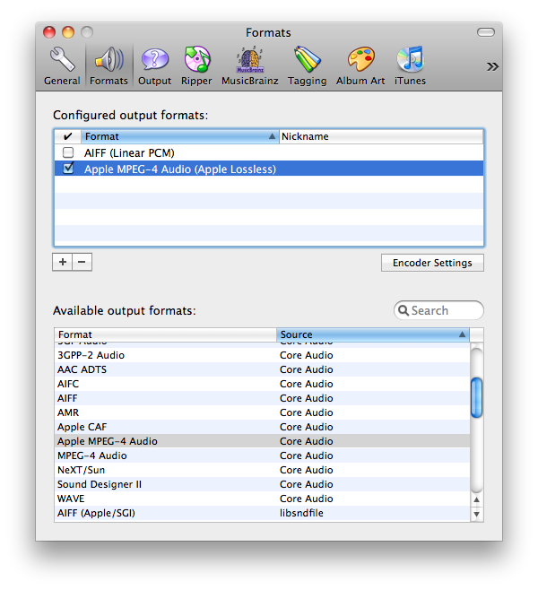Select the AIFC format
The height and width of the screenshot is (590, 538).
(x=262, y=384)
